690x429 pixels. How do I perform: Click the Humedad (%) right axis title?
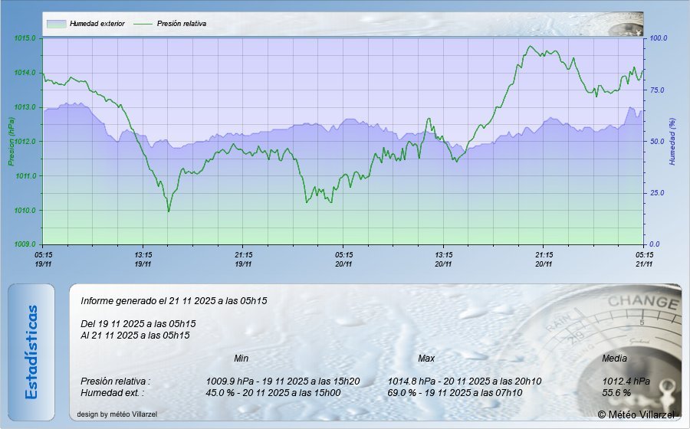point(672,142)
